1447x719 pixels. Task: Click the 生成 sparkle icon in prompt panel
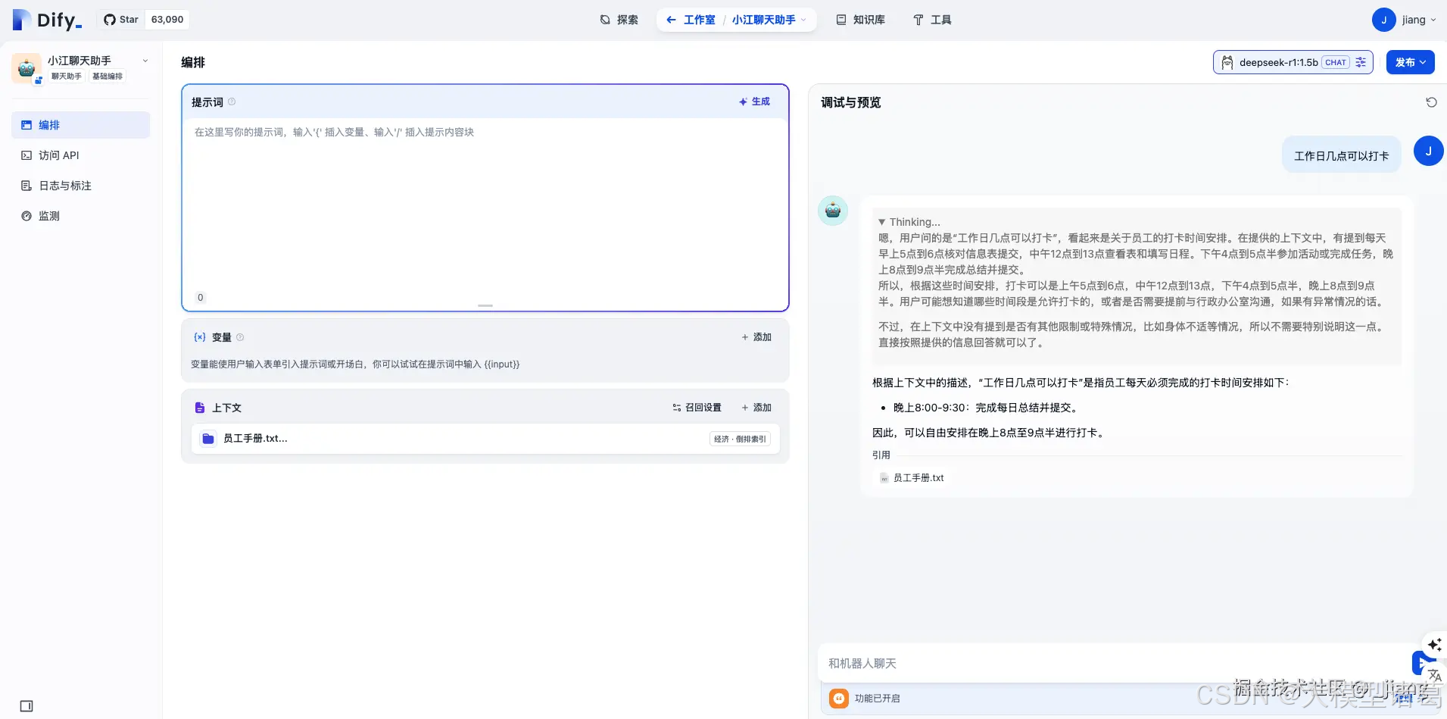tap(745, 101)
